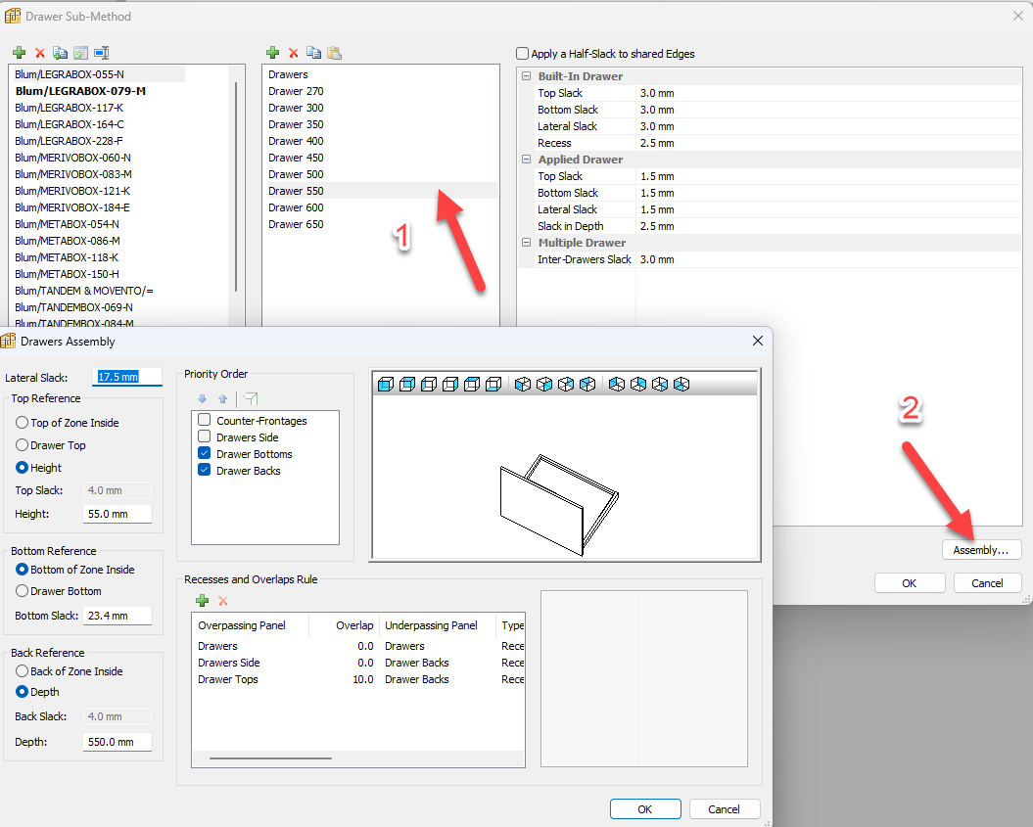Add a new Recesses and Overlaps rule

[203, 600]
